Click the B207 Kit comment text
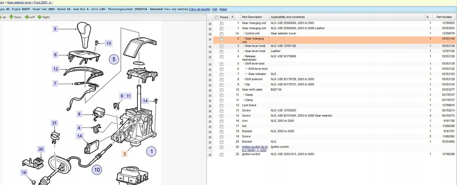 coord(276,89)
